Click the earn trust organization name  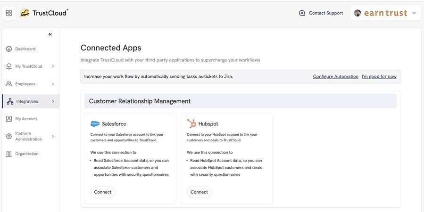point(386,13)
